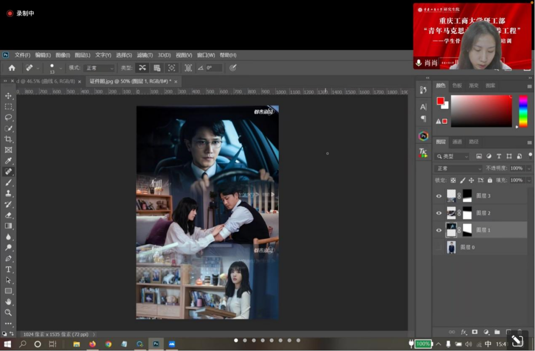Click the foreground red color swatch
The width and height of the screenshot is (535, 351).
click(x=440, y=101)
